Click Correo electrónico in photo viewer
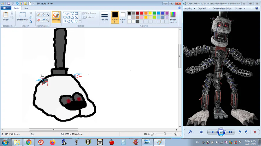Screen dimensions: 261x146 point(222,8)
